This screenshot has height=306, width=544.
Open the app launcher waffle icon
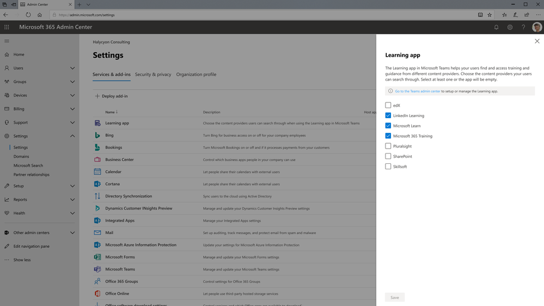tap(7, 27)
